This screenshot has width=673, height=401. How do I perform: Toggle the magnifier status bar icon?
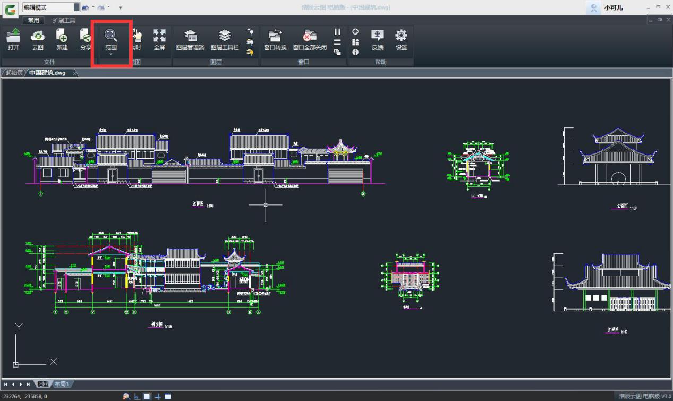[126, 396]
